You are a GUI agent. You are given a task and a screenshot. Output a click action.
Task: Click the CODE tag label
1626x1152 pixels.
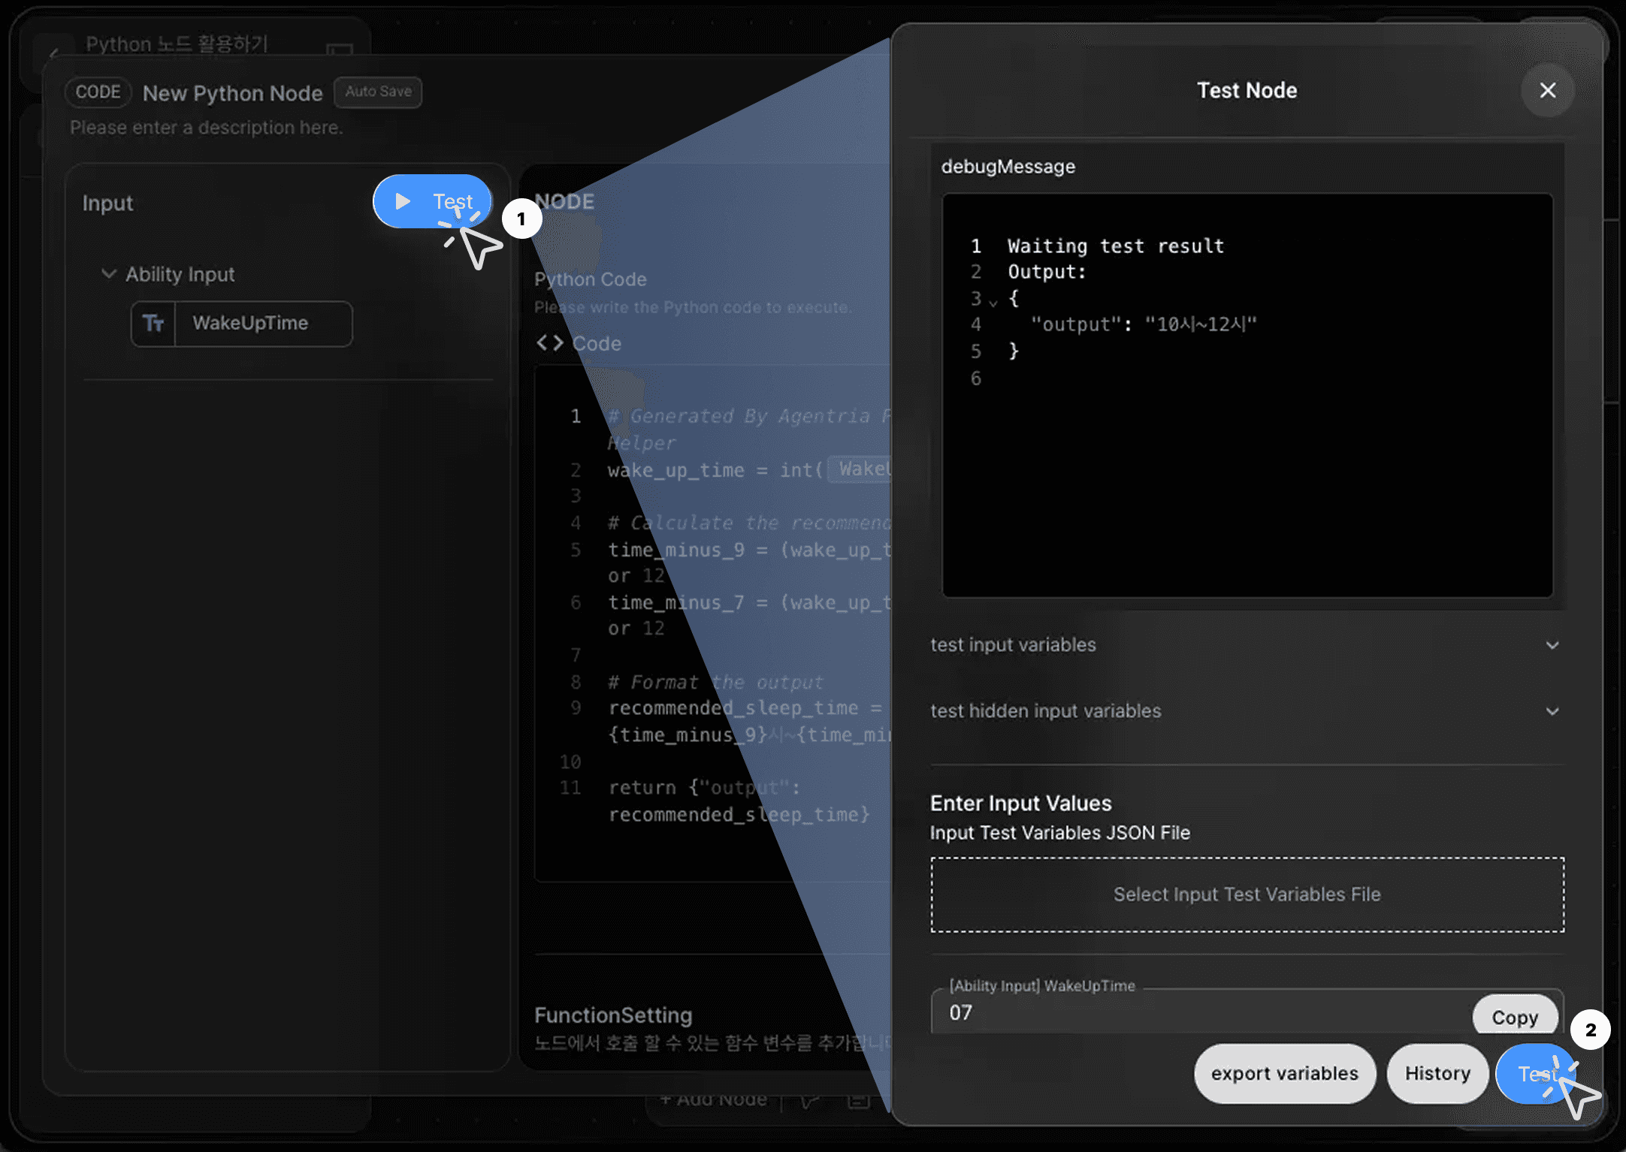coord(98,92)
